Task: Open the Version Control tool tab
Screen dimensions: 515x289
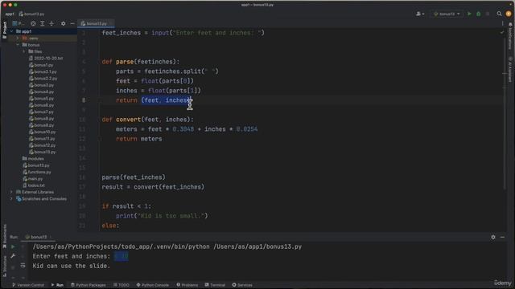Action: [28, 285]
